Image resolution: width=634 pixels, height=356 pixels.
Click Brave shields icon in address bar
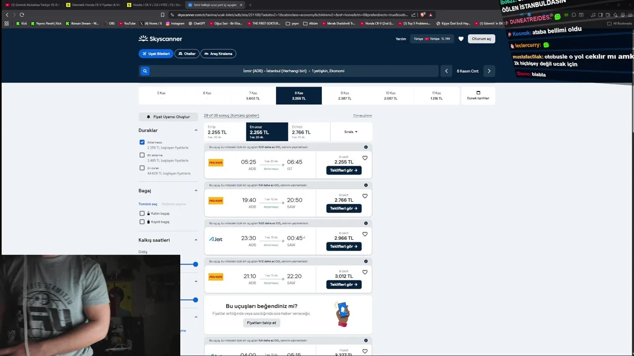(423, 15)
